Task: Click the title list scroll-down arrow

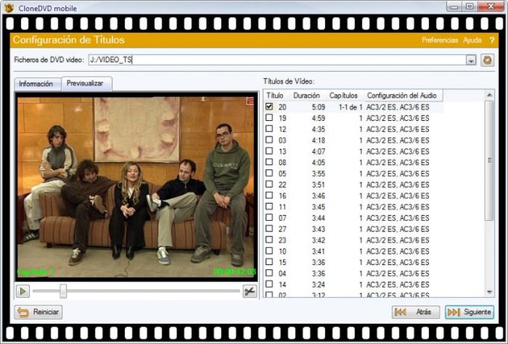Action: (489, 292)
